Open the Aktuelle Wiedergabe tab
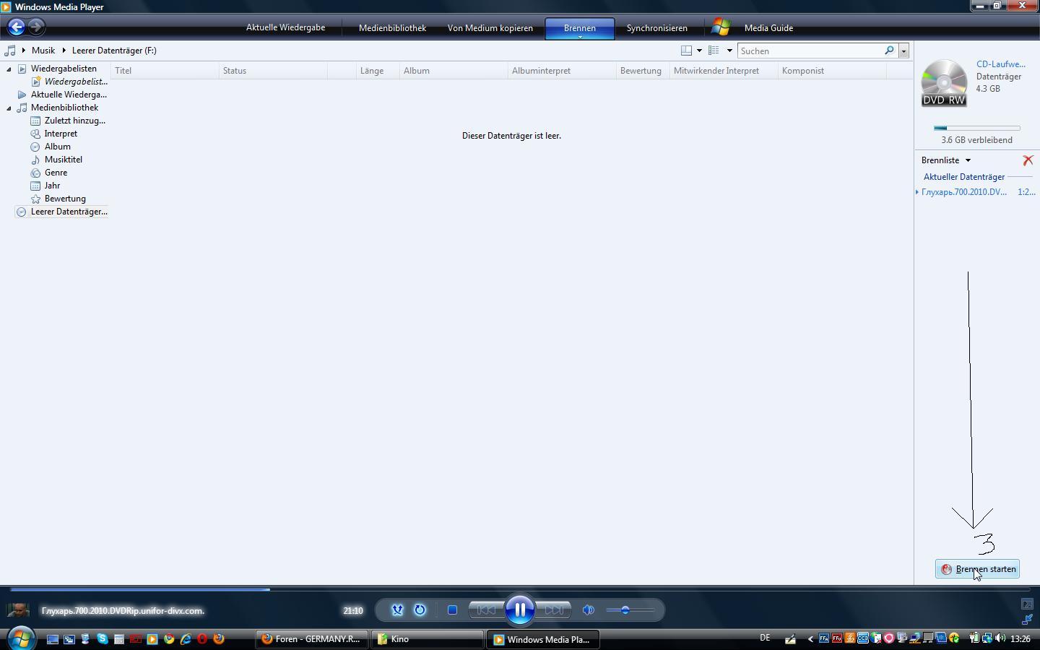The image size is (1040, 650). [285, 27]
